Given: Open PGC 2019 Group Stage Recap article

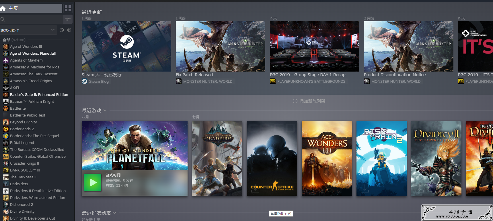Looking at the screenshot, I should tap(307, 75).
